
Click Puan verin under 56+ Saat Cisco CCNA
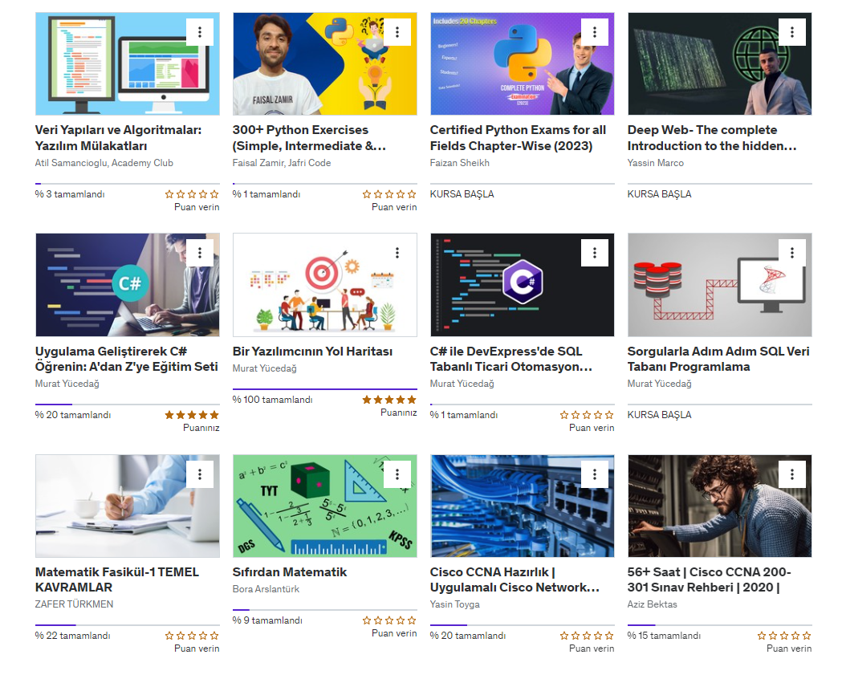pos(789,649)
